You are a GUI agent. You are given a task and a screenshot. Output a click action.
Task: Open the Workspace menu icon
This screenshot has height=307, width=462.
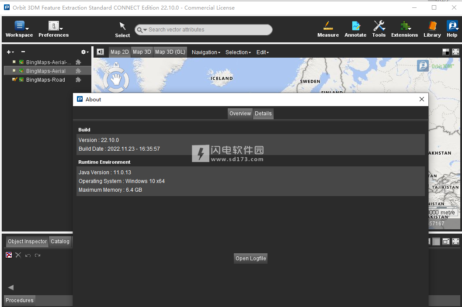(x=19, y=26)
